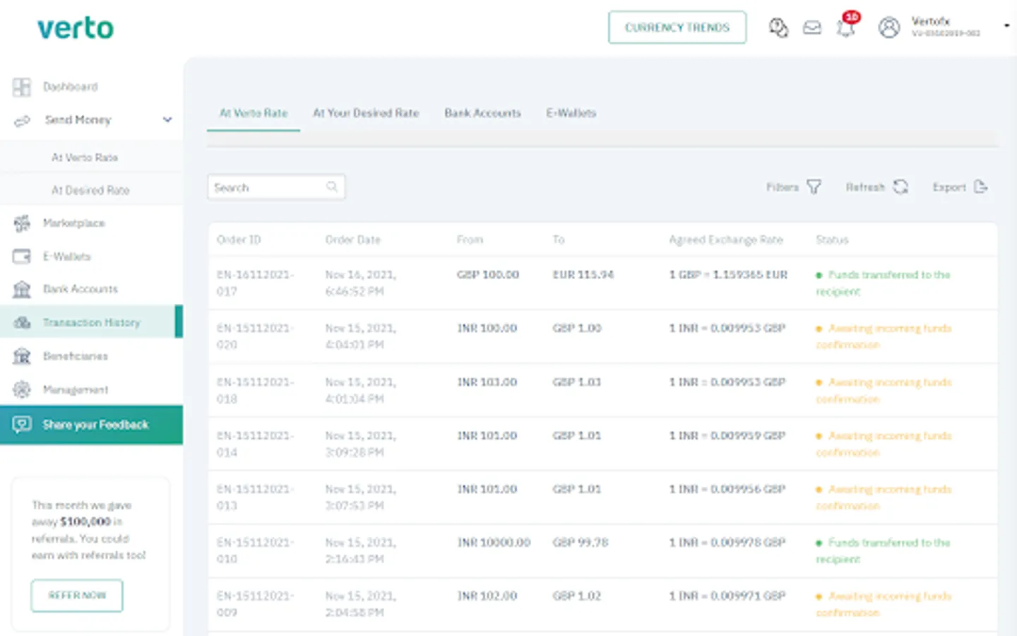The width and height of the screenshot is (1017, 636).
Task: Click the Status column header
Action: pos(832,240)
